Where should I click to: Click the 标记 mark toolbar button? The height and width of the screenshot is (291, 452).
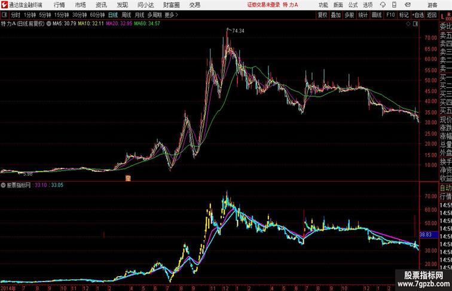coord(404,15)
